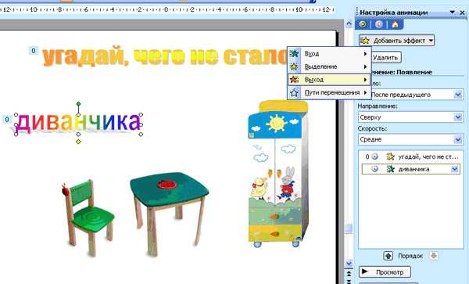
Task: Select the green rotation handle of диванчика
Action: point(78,104)
